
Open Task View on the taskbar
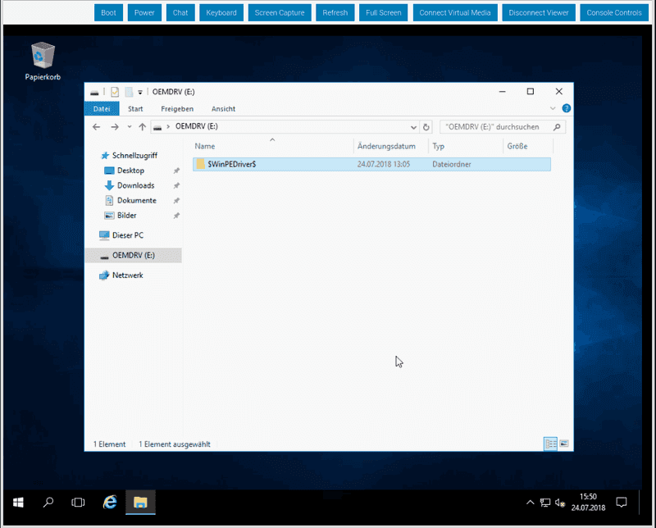(78, 502)
